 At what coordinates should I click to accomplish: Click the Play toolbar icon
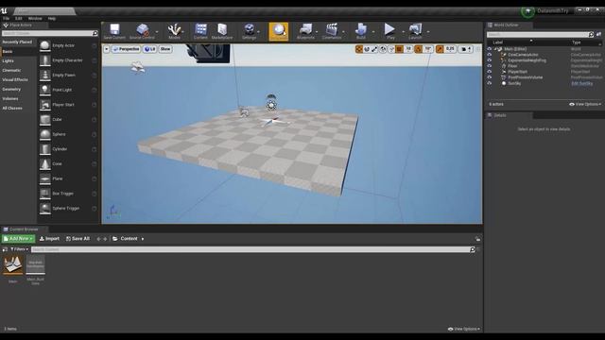(x=390, y=31)
